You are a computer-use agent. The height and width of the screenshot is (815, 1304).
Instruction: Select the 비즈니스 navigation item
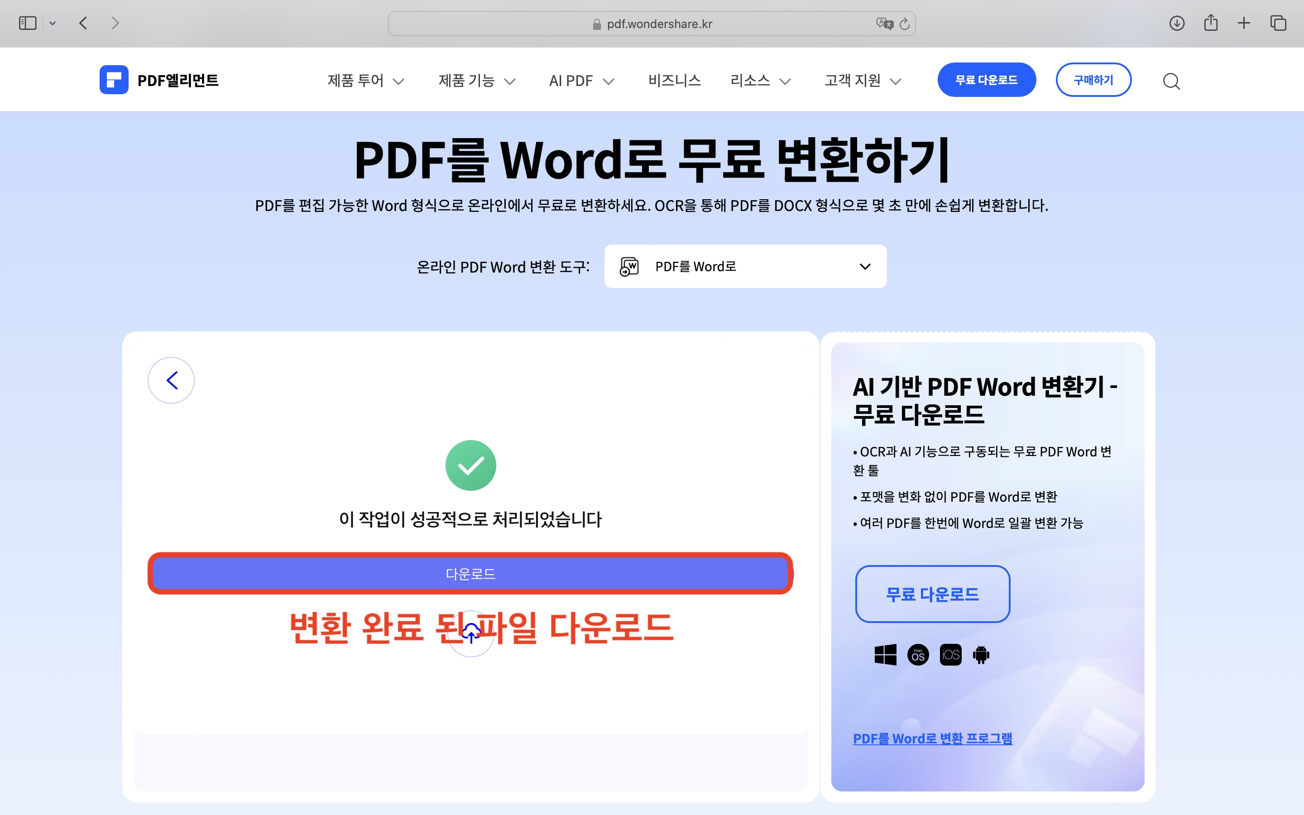click(674, 80)
